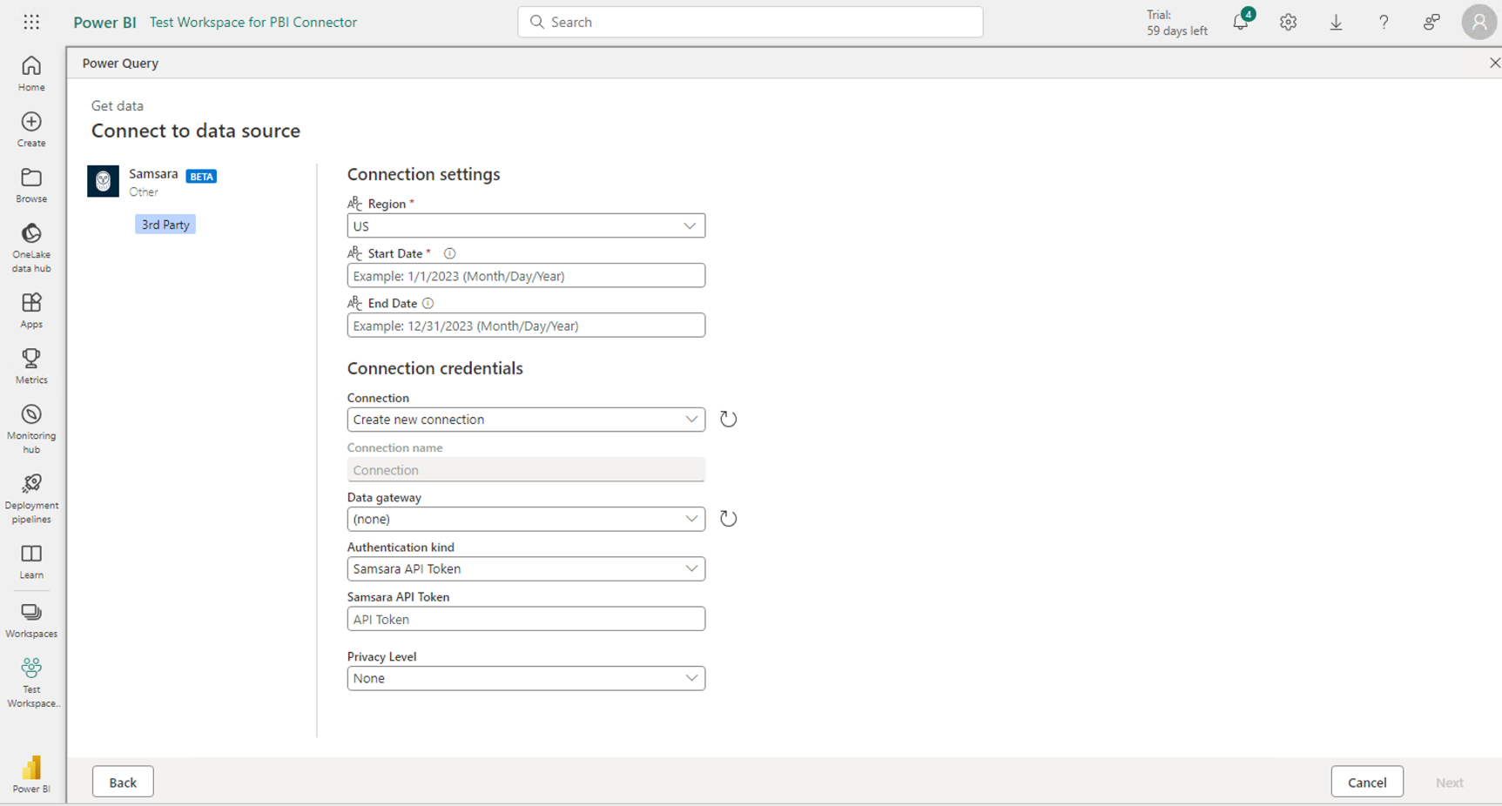Show Start Date info tooltip
Screen dimensions: 1502x806
coord(449,253)
